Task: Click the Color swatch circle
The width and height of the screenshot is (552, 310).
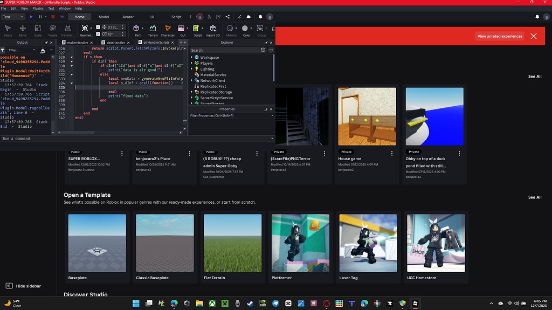Action: pos(245,28)
